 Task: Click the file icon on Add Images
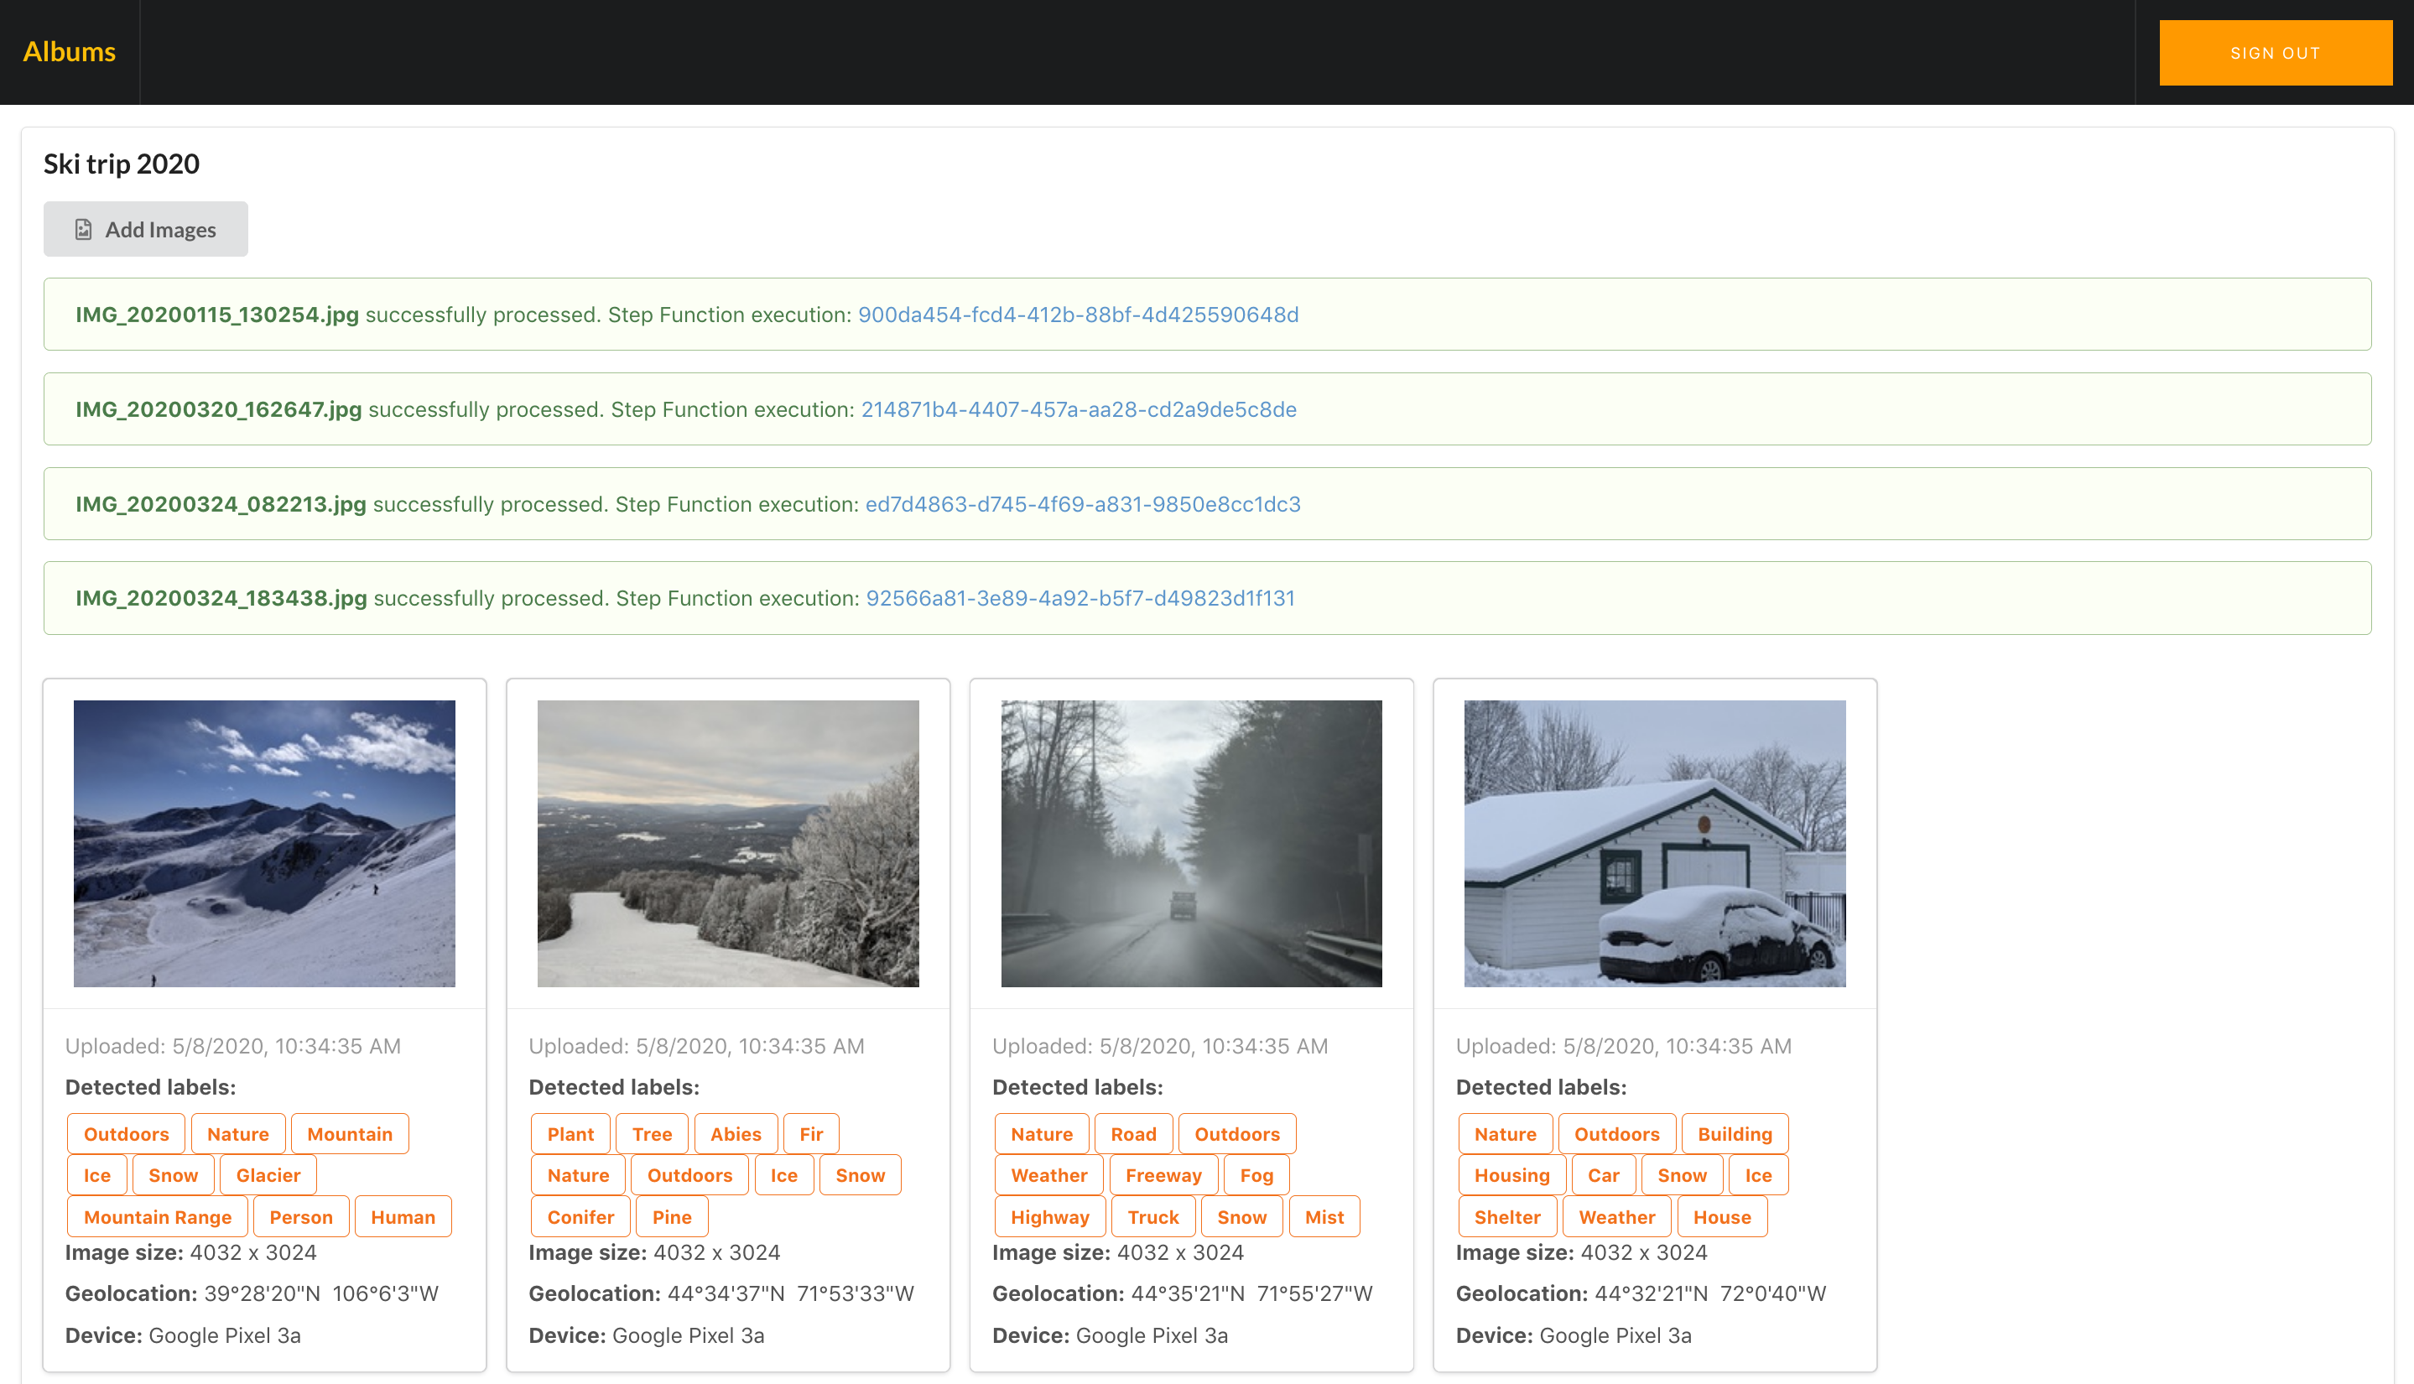pos(84,229)
